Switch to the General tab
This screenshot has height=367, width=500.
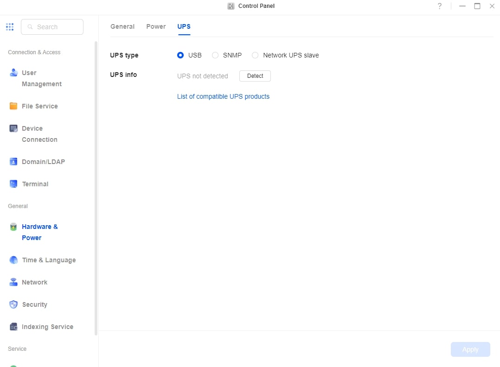click(x=122, y=26)
